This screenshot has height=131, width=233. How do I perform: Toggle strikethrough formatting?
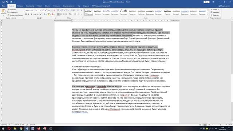click(35, 14)
